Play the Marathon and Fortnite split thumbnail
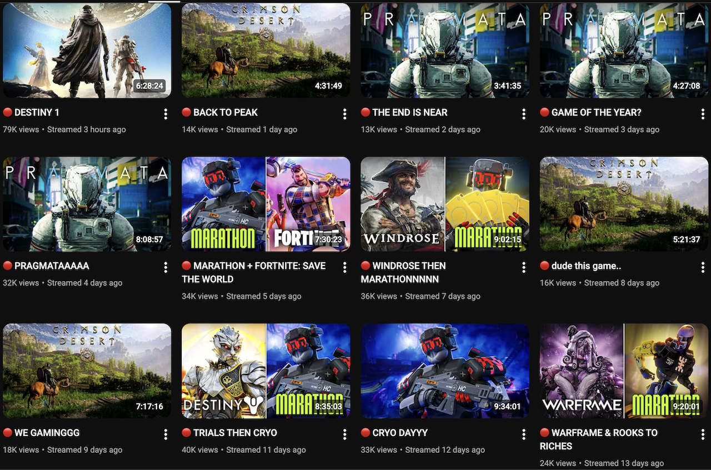Viewport: 711px width, 470px height. click(266, 204)
